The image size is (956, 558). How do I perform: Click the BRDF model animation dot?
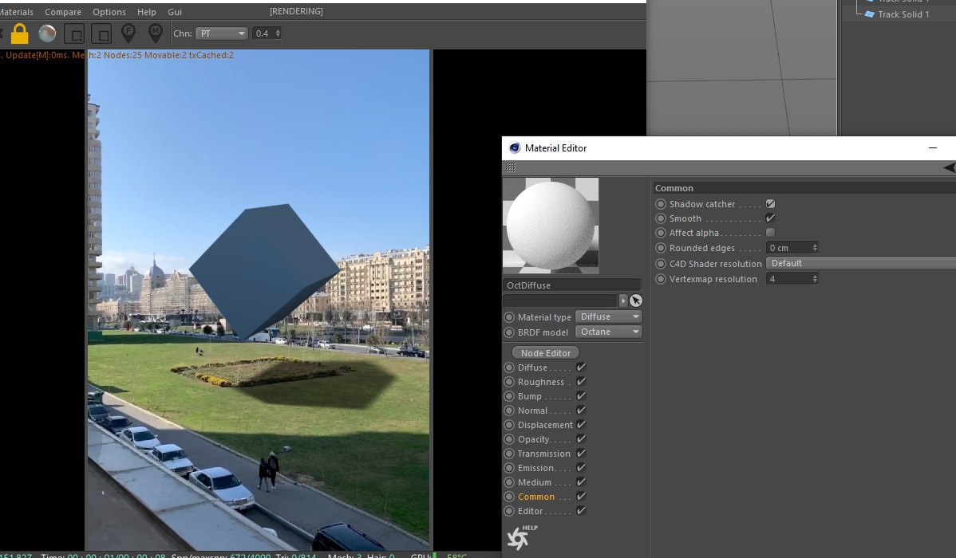[509, 332]
